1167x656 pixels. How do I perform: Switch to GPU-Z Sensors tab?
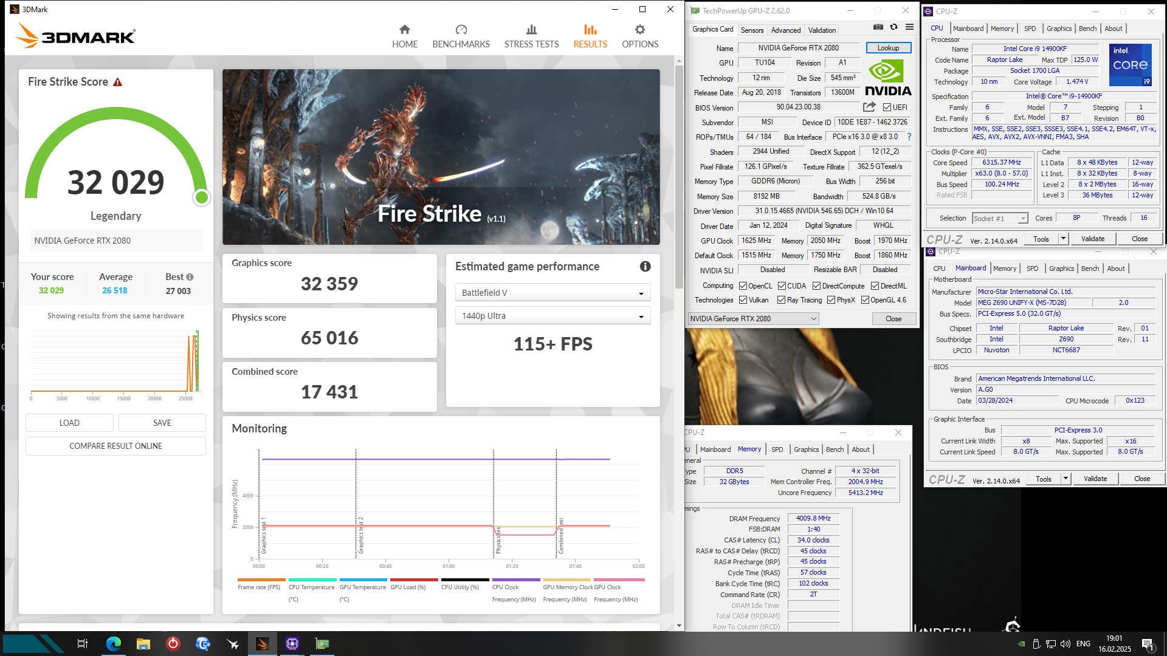click(752, 30)
